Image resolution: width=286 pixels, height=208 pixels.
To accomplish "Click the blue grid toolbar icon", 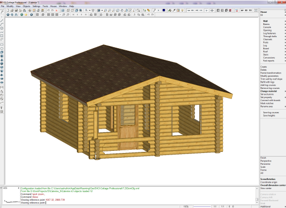I will 62,11.
